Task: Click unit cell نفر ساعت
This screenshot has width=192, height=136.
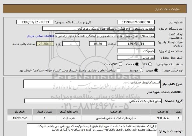Action: (69, 118)
